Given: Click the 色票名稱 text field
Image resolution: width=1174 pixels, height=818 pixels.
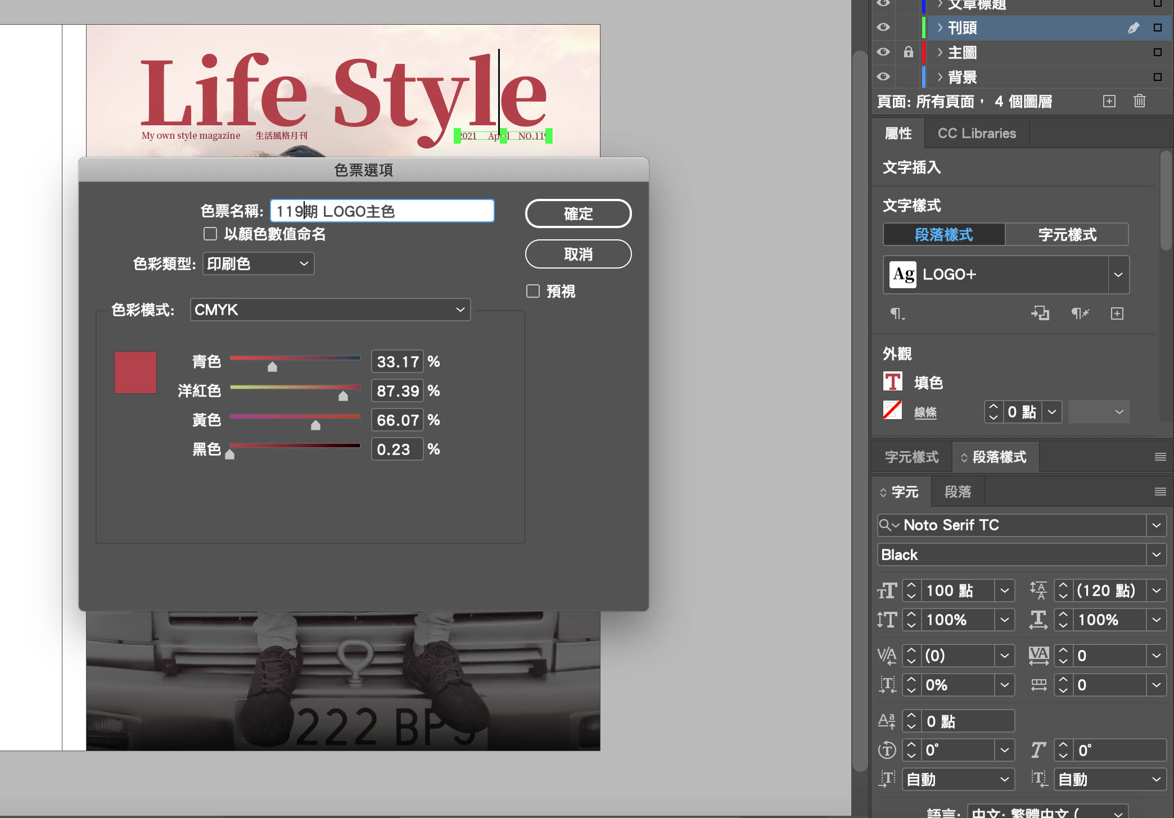Looking at the screenshot, I should 382,211.
